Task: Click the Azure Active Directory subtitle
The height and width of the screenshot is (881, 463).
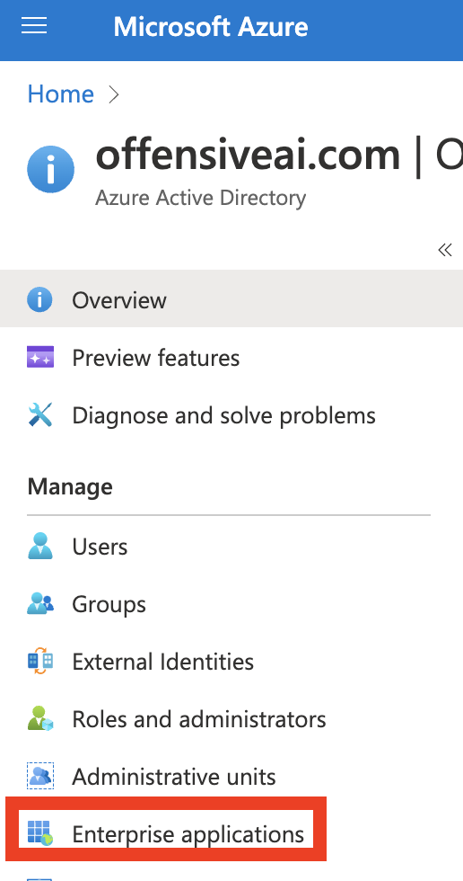Action: coord(201,198)
